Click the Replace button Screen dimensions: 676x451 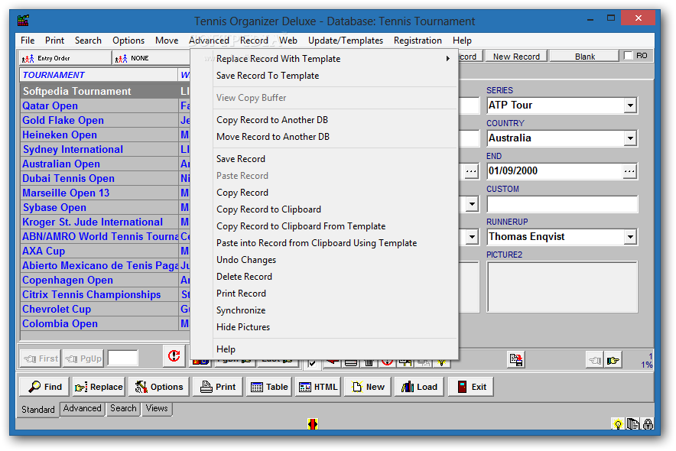pos(99,387)
